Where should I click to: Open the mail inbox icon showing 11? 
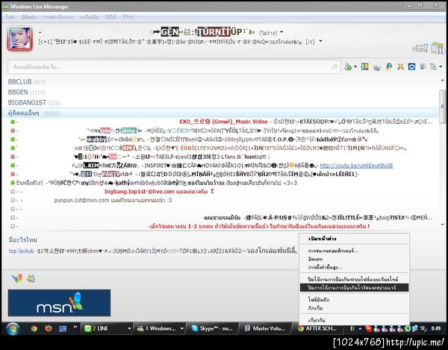pos(438,48)
